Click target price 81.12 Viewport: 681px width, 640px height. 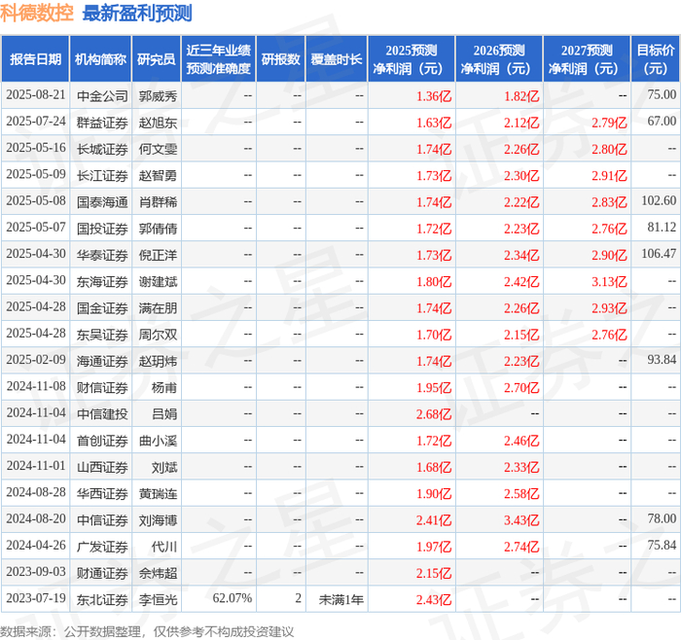click(662, 227)
